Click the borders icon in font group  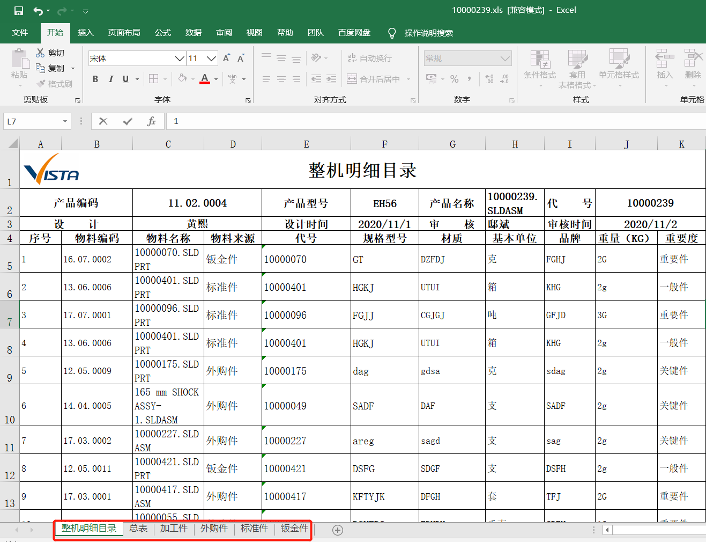coord(153,79)
